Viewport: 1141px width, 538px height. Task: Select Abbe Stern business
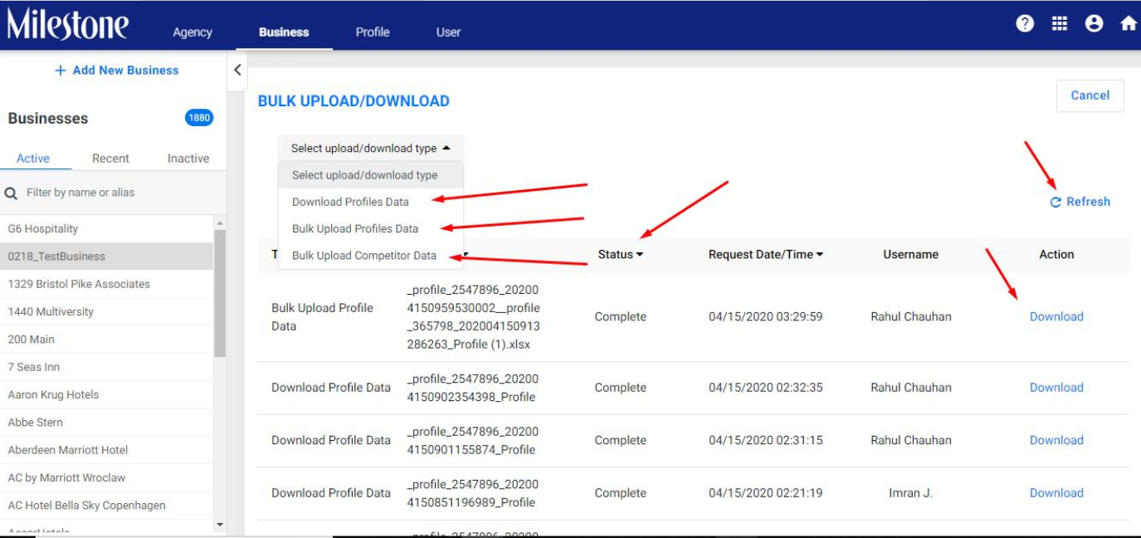[107, 422]
